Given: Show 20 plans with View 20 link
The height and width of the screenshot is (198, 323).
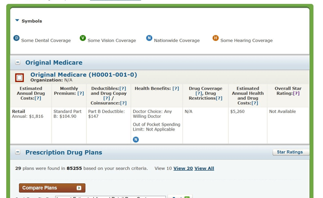Looking at the screenshot, I should 183,168.
